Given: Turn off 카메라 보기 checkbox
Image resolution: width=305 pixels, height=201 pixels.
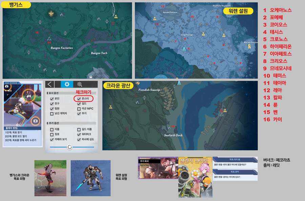Looking at the screenshot, I should tap(52, 139).
